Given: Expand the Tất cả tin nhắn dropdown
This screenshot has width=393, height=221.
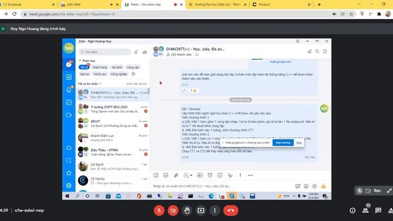Looking at the screenshot, I should [90, 83].
